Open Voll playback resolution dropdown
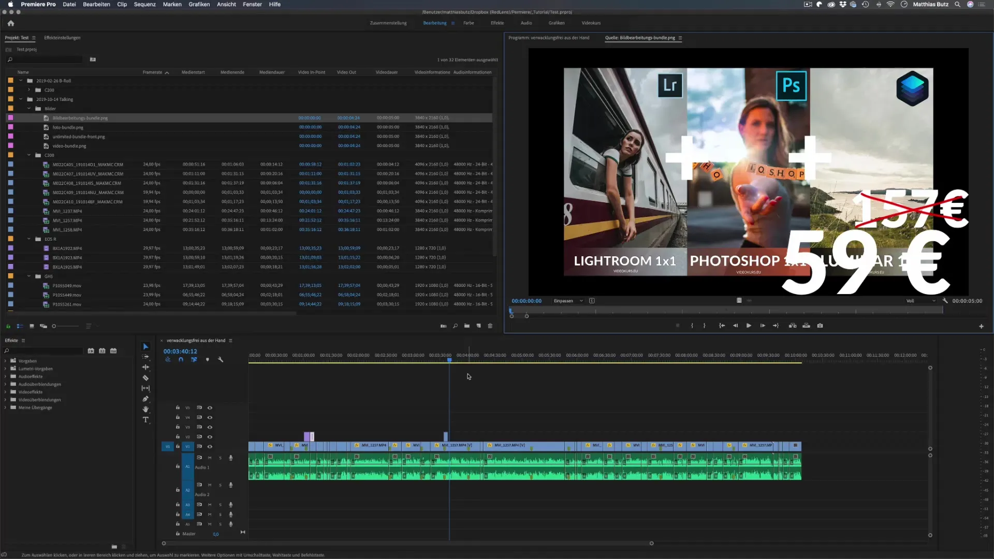The height and width of the screenshot is (559, 994). click(922, 301)
